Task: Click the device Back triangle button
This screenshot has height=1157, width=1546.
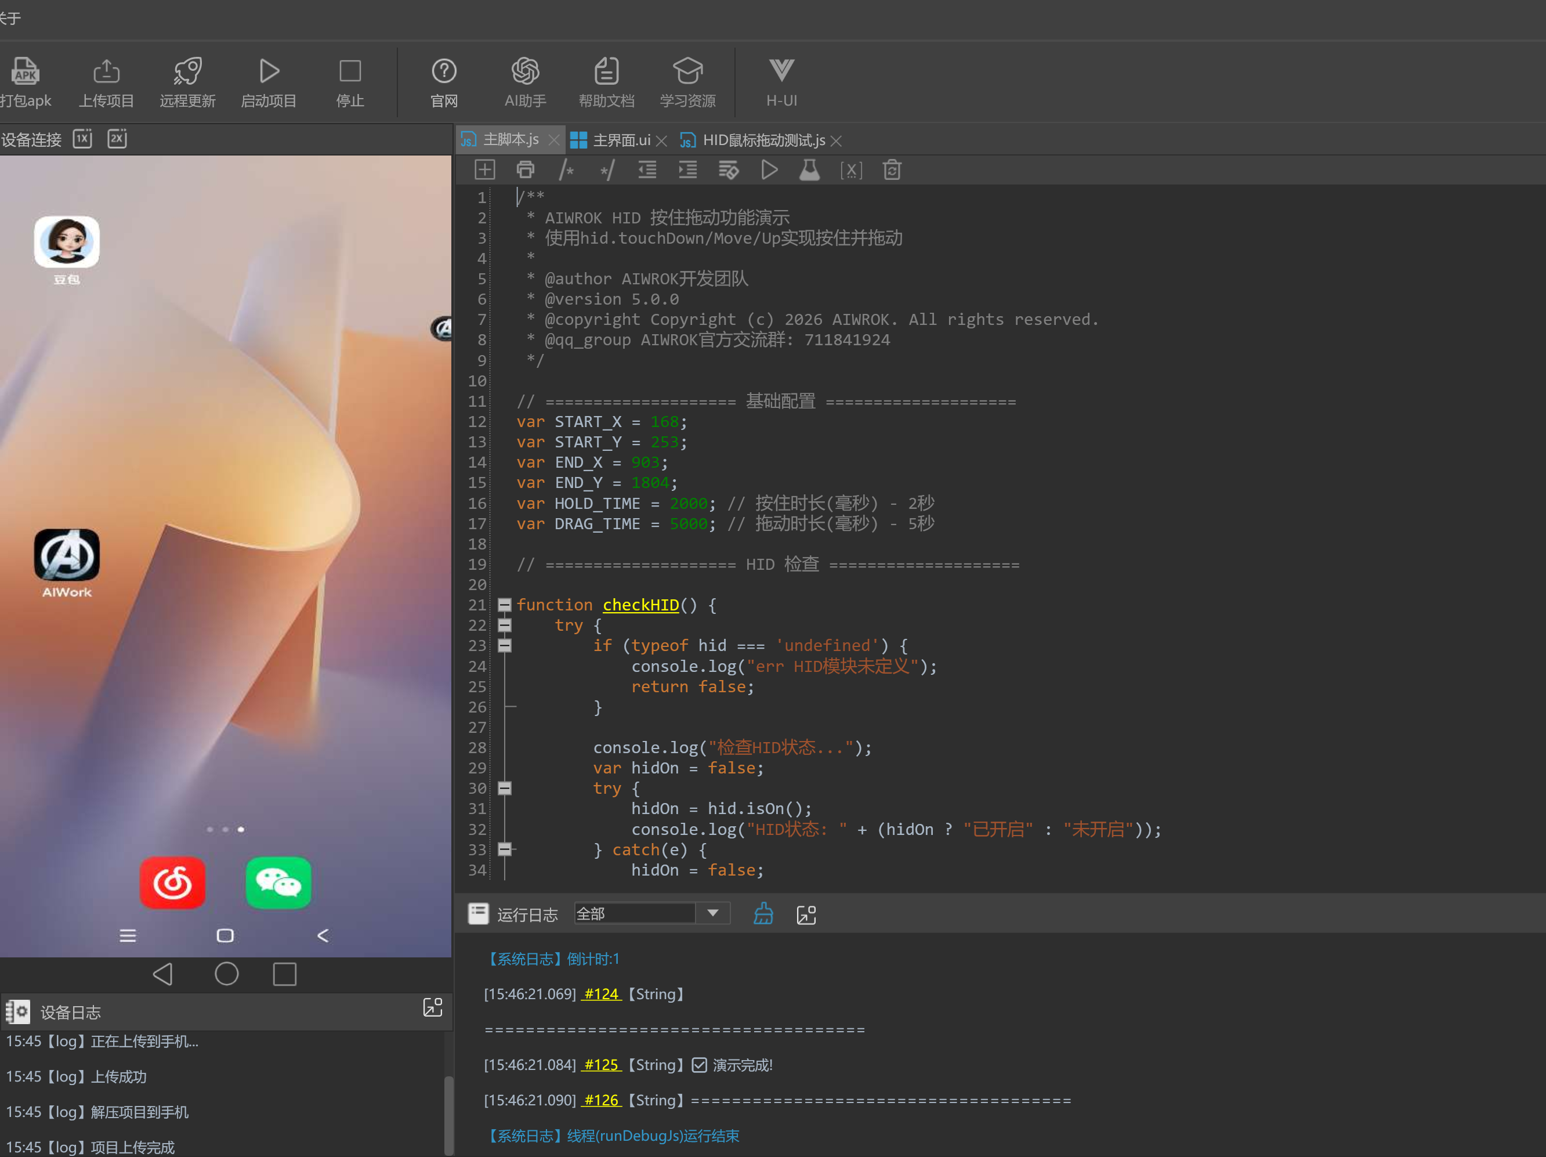Action: [163, 974]
